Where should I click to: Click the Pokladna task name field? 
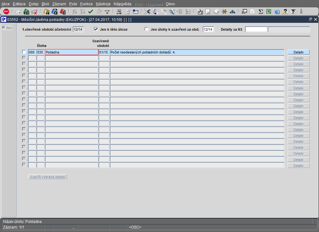(72, 52)
